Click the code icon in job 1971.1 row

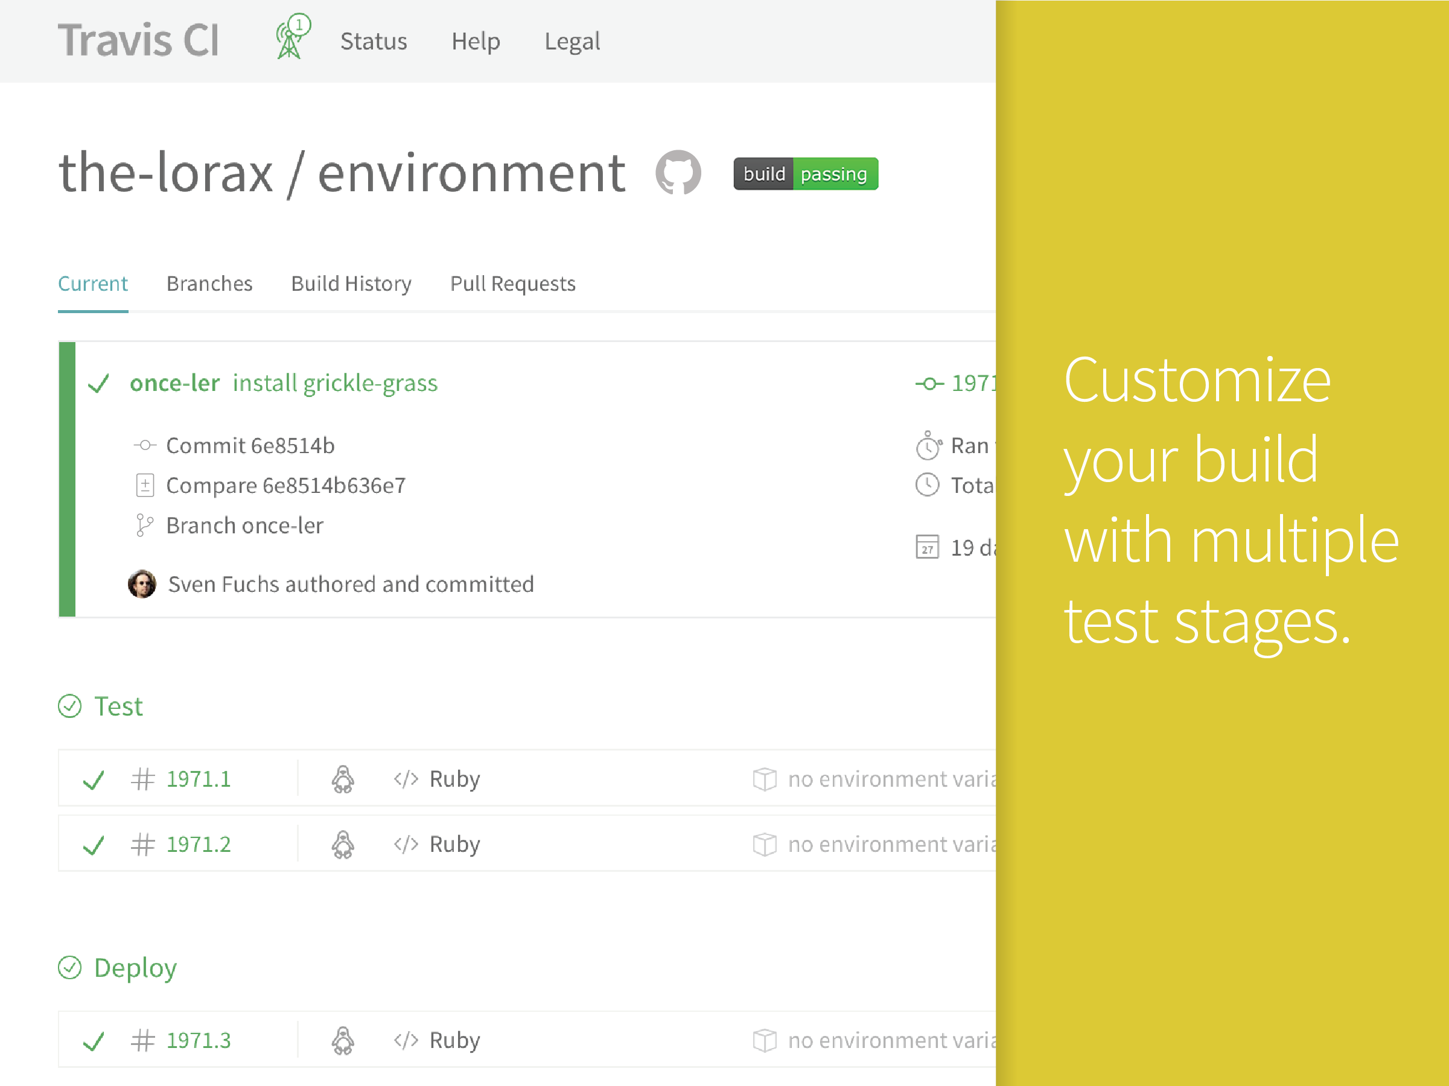406,779
